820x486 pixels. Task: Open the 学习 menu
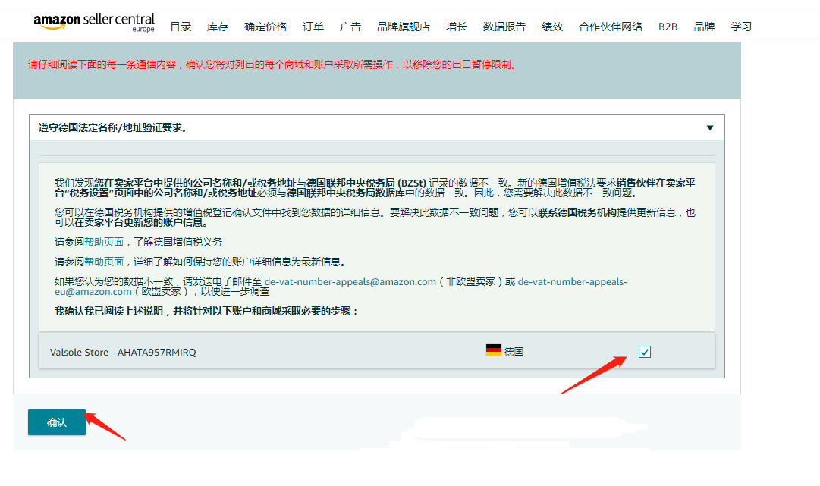741,27
